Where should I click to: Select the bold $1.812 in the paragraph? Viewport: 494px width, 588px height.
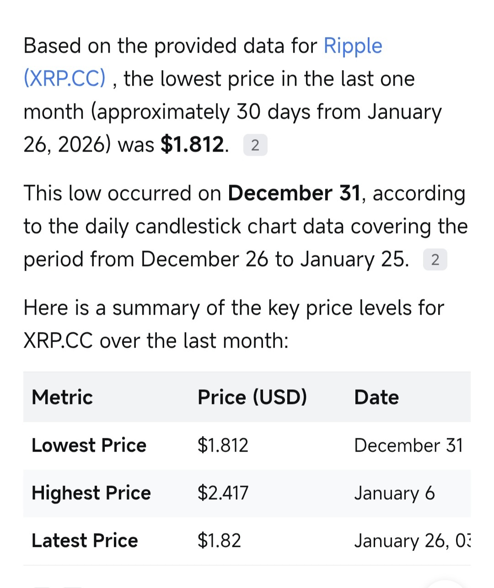click(x=193, y=145)
